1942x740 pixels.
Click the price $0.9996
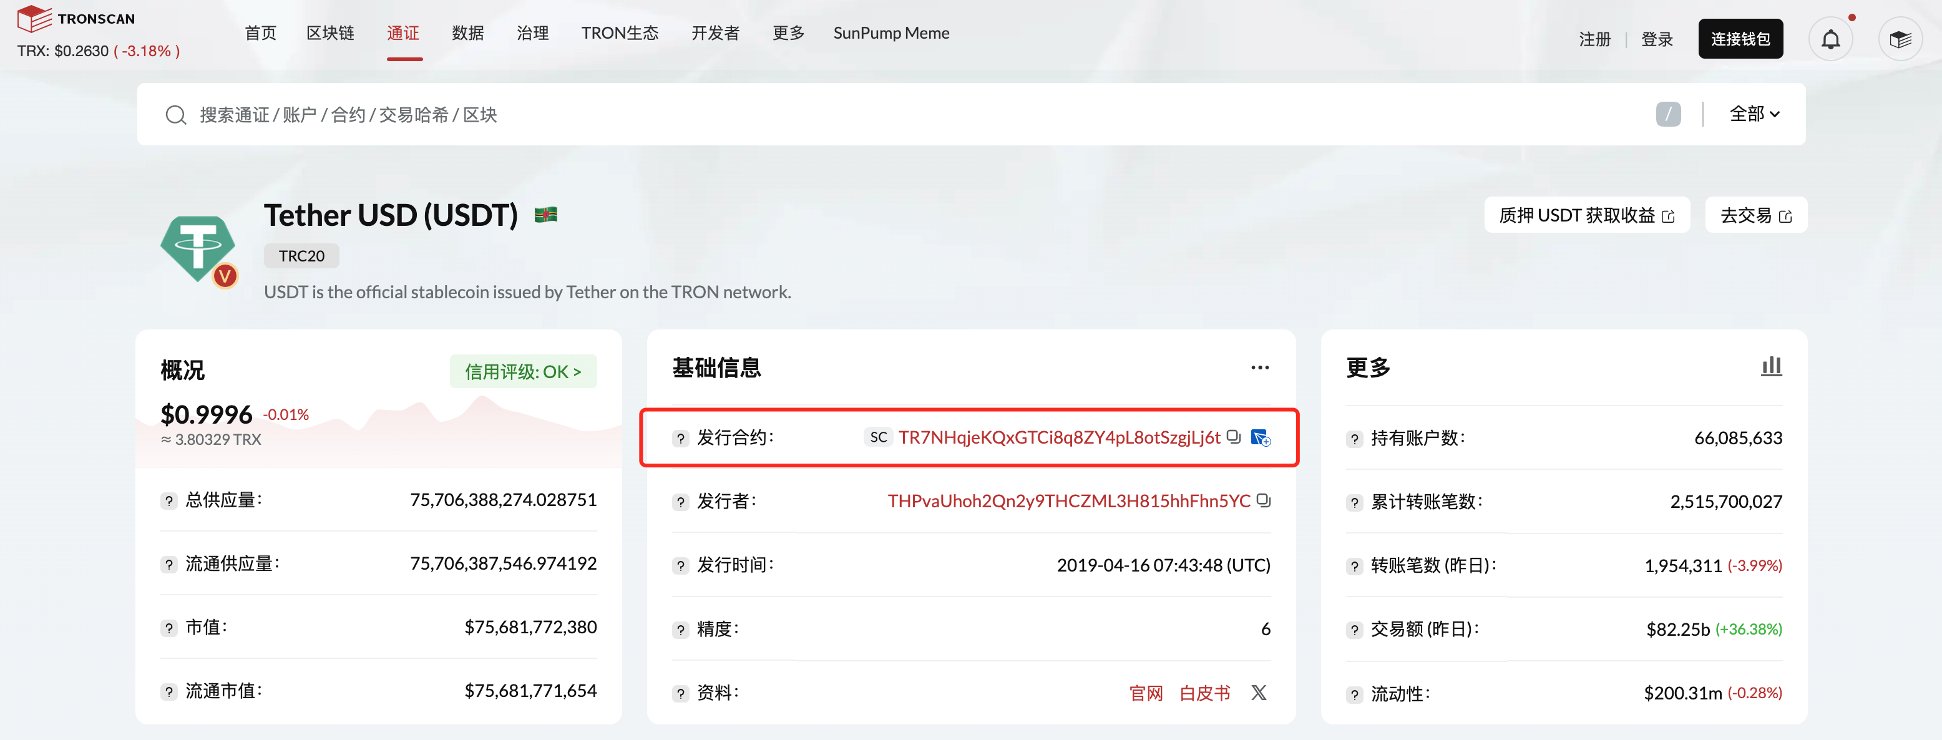pos(207,414)
